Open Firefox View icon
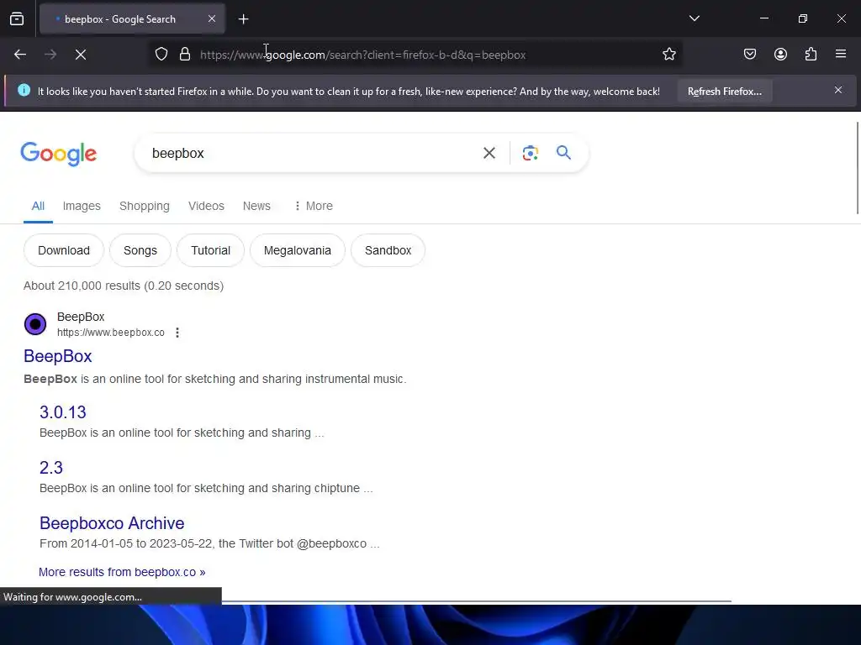 point(17,19)
